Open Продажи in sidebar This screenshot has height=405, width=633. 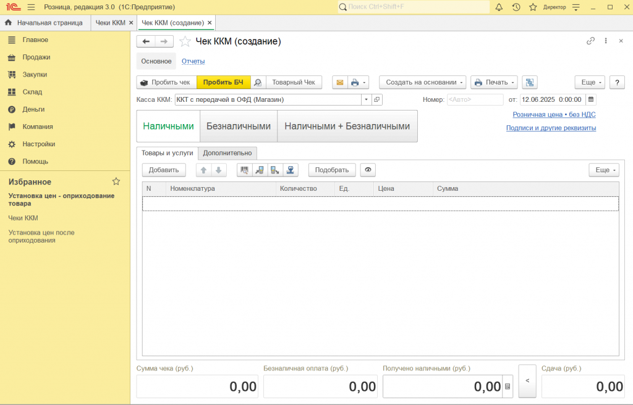click(x=36, y=57)
